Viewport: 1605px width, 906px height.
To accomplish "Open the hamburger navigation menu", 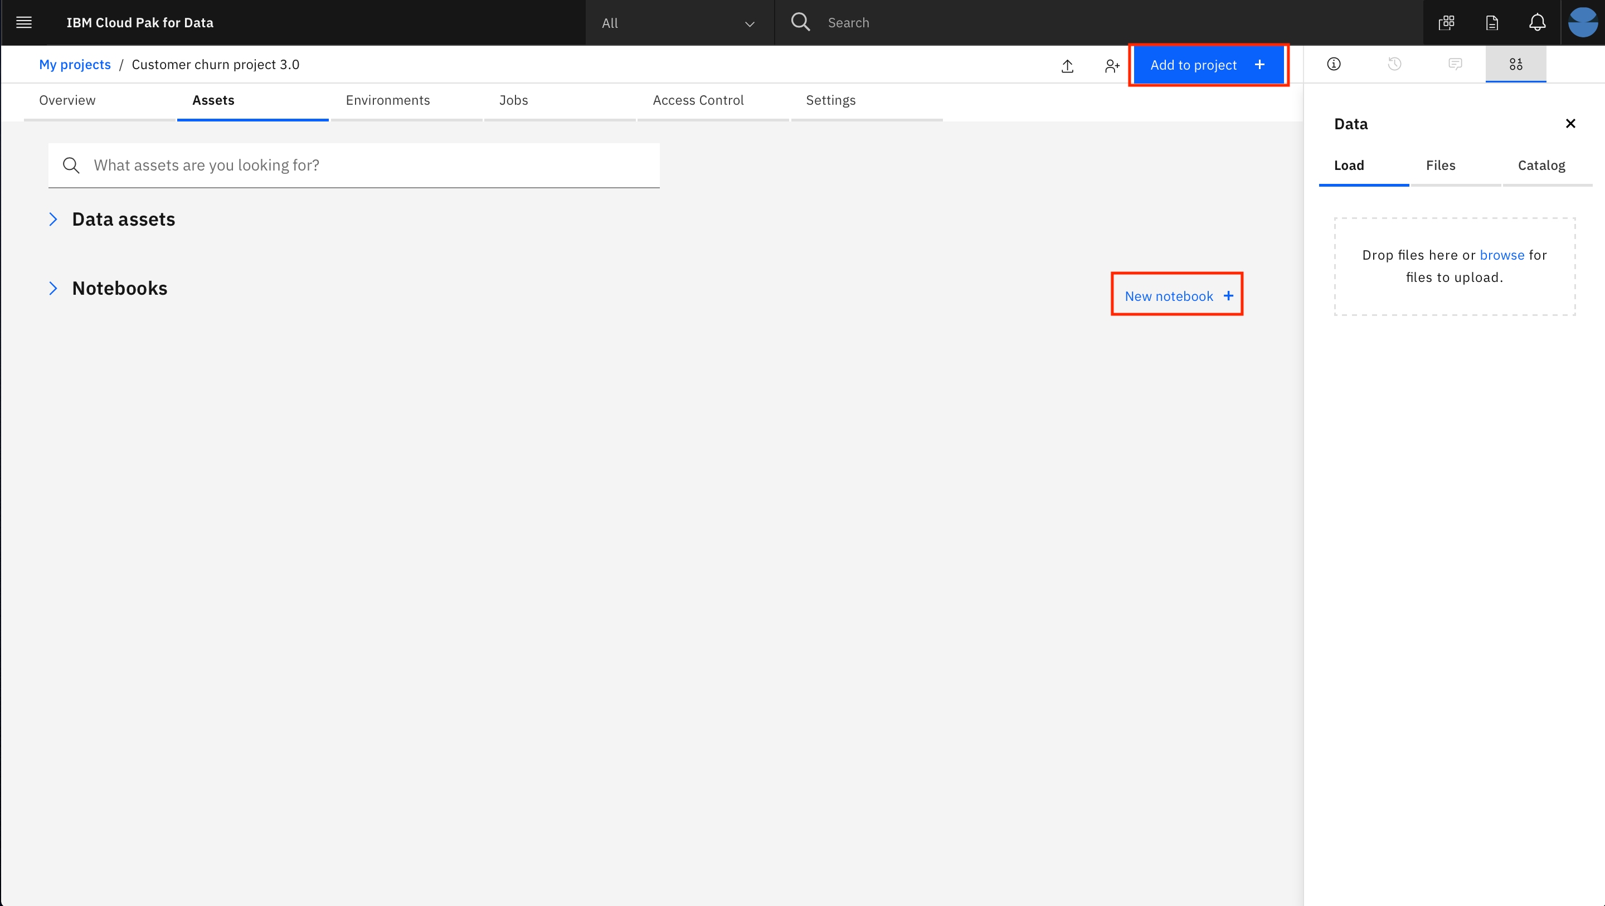I will pyautogui.click(x=23, y=22).
